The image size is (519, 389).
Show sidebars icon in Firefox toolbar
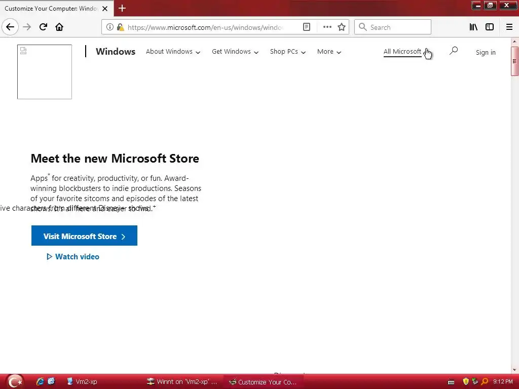(x=490, y=27)
